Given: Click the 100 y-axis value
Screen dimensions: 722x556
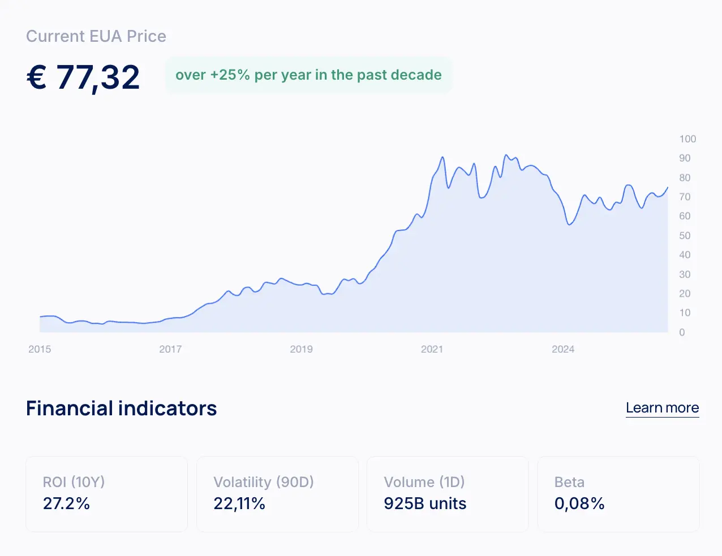Looking at the screenshot, I should click(687, 139).
